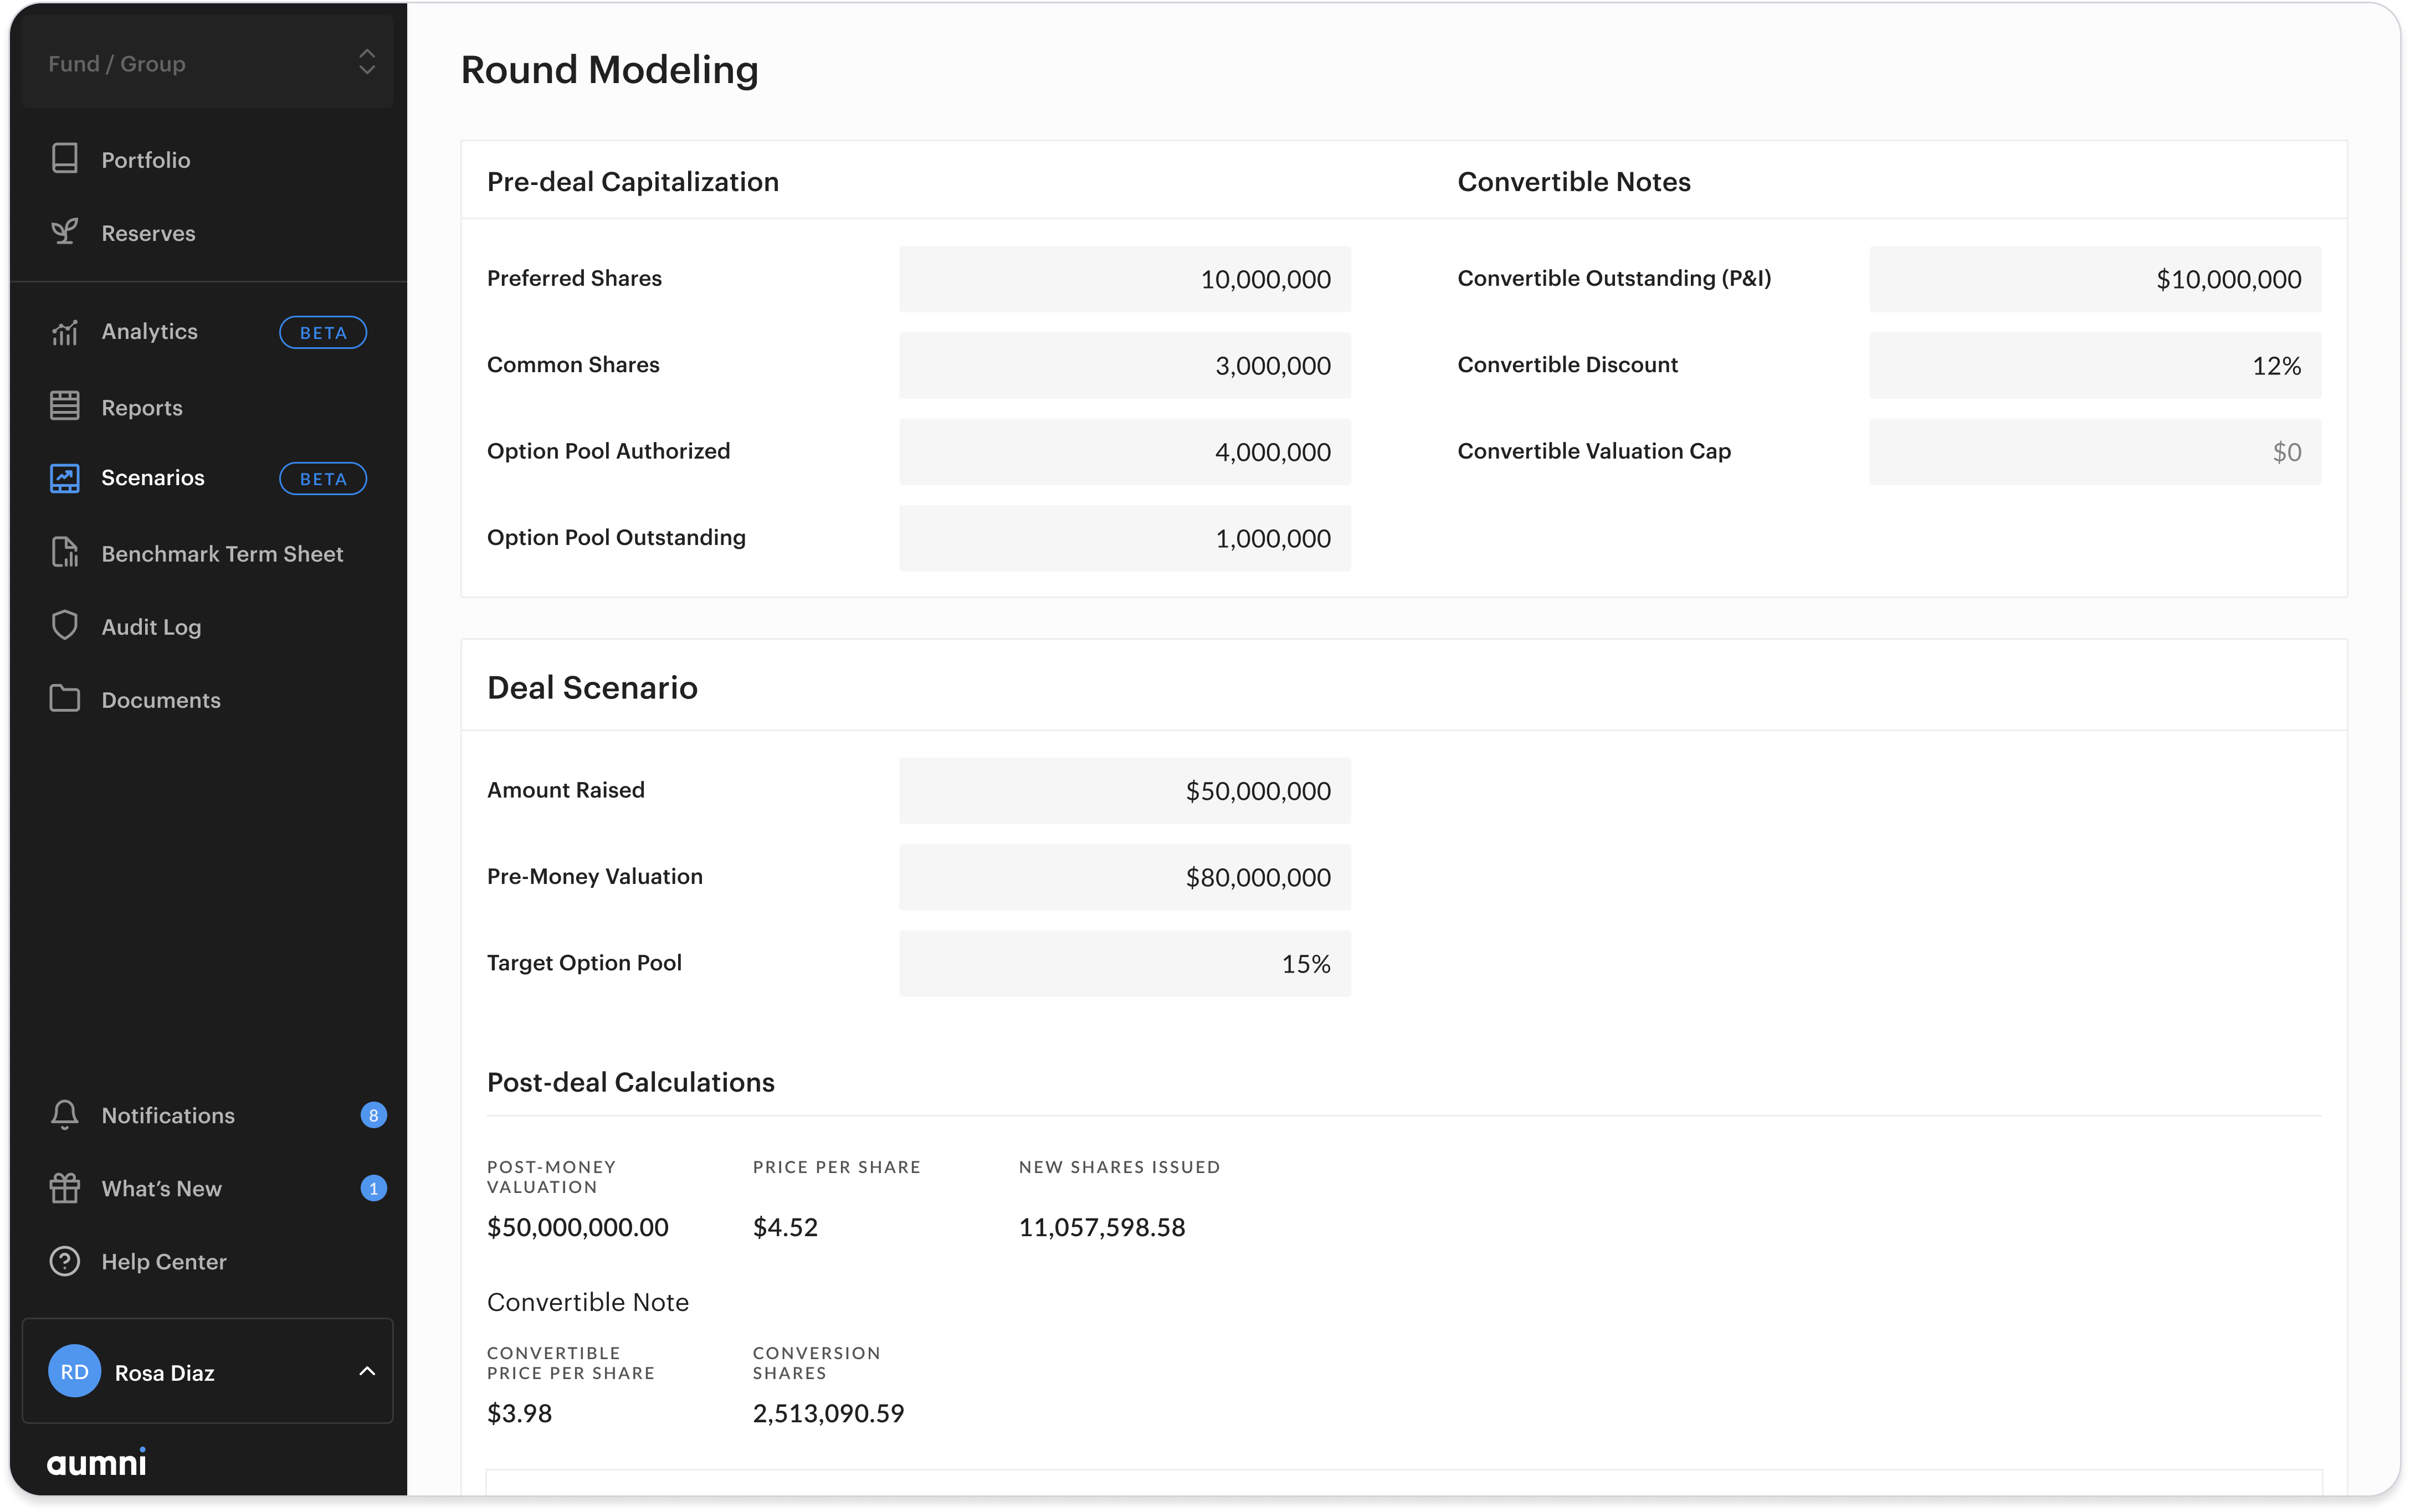
Task: Click the Post-Money Valuation value $50,000,000.00
Action: [x=578, y=1227]
